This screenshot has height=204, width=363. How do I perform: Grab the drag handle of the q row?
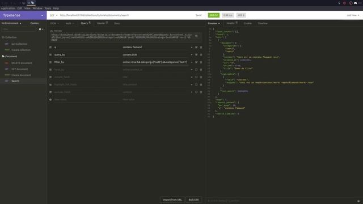point(50,47)
